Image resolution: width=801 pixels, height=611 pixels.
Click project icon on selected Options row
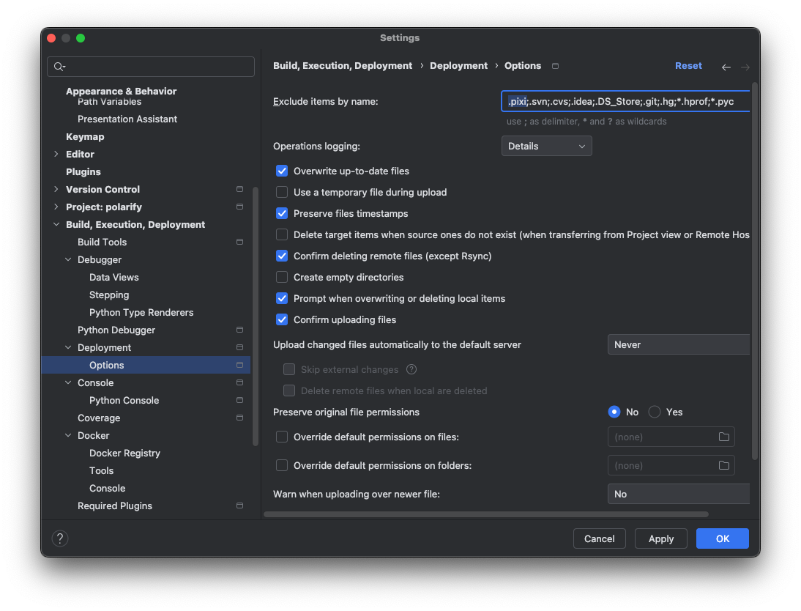pos(239,365)
